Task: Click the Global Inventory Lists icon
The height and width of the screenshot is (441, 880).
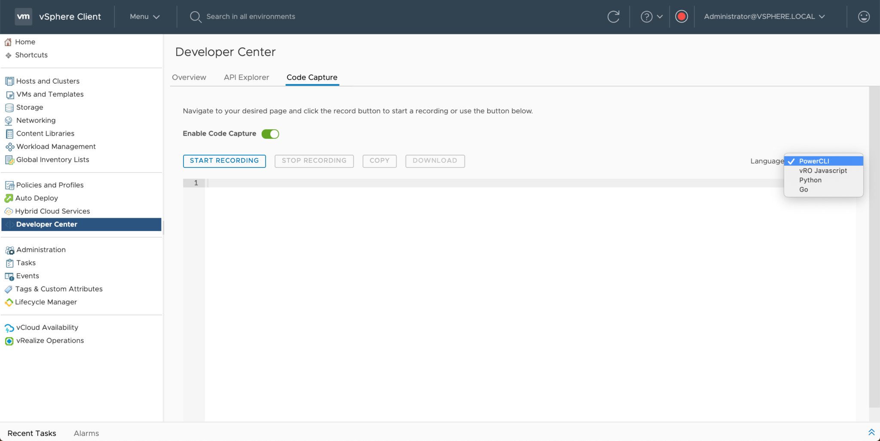Action: tap(9, 160)
